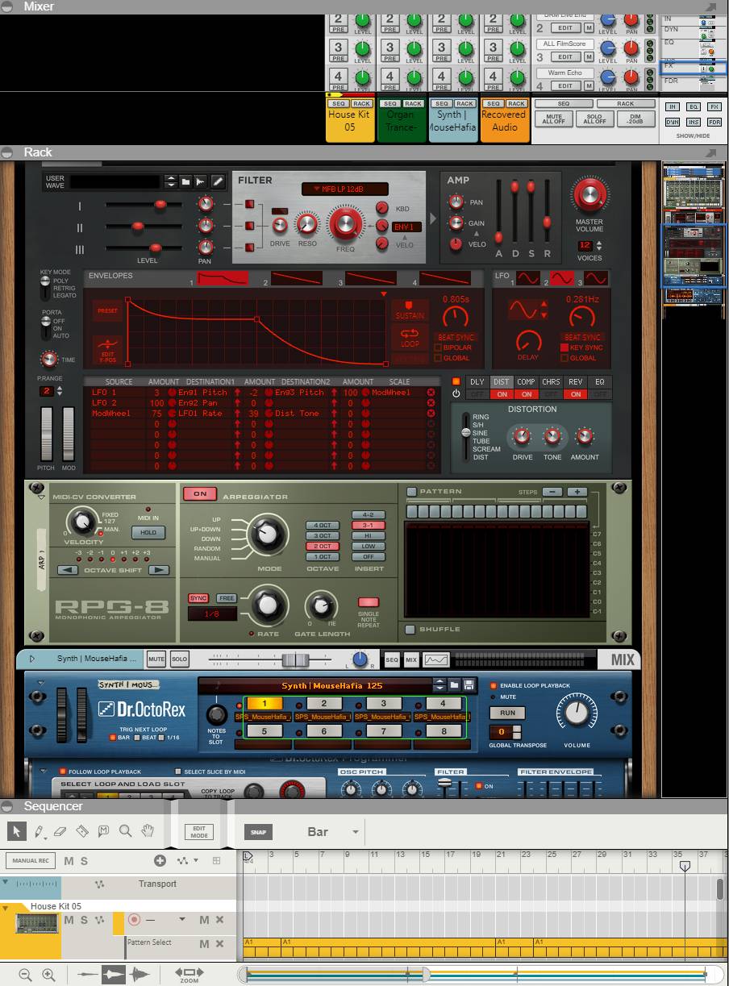The height and width of the screenshot is (986, 729).
Task: Switch to the COMP effect tab
Action: tap(525, 382)
